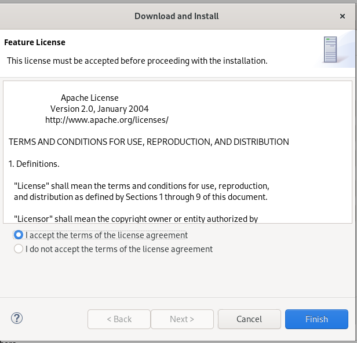
Task: Click the '"License" shall mean' definition line
Action: pos(141,186)
